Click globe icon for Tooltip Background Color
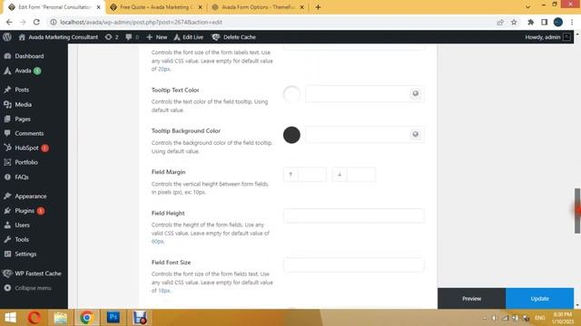Image resolution: width=581 pixels, height=326 pixels. pyautogui.click(x=416, y=135)
